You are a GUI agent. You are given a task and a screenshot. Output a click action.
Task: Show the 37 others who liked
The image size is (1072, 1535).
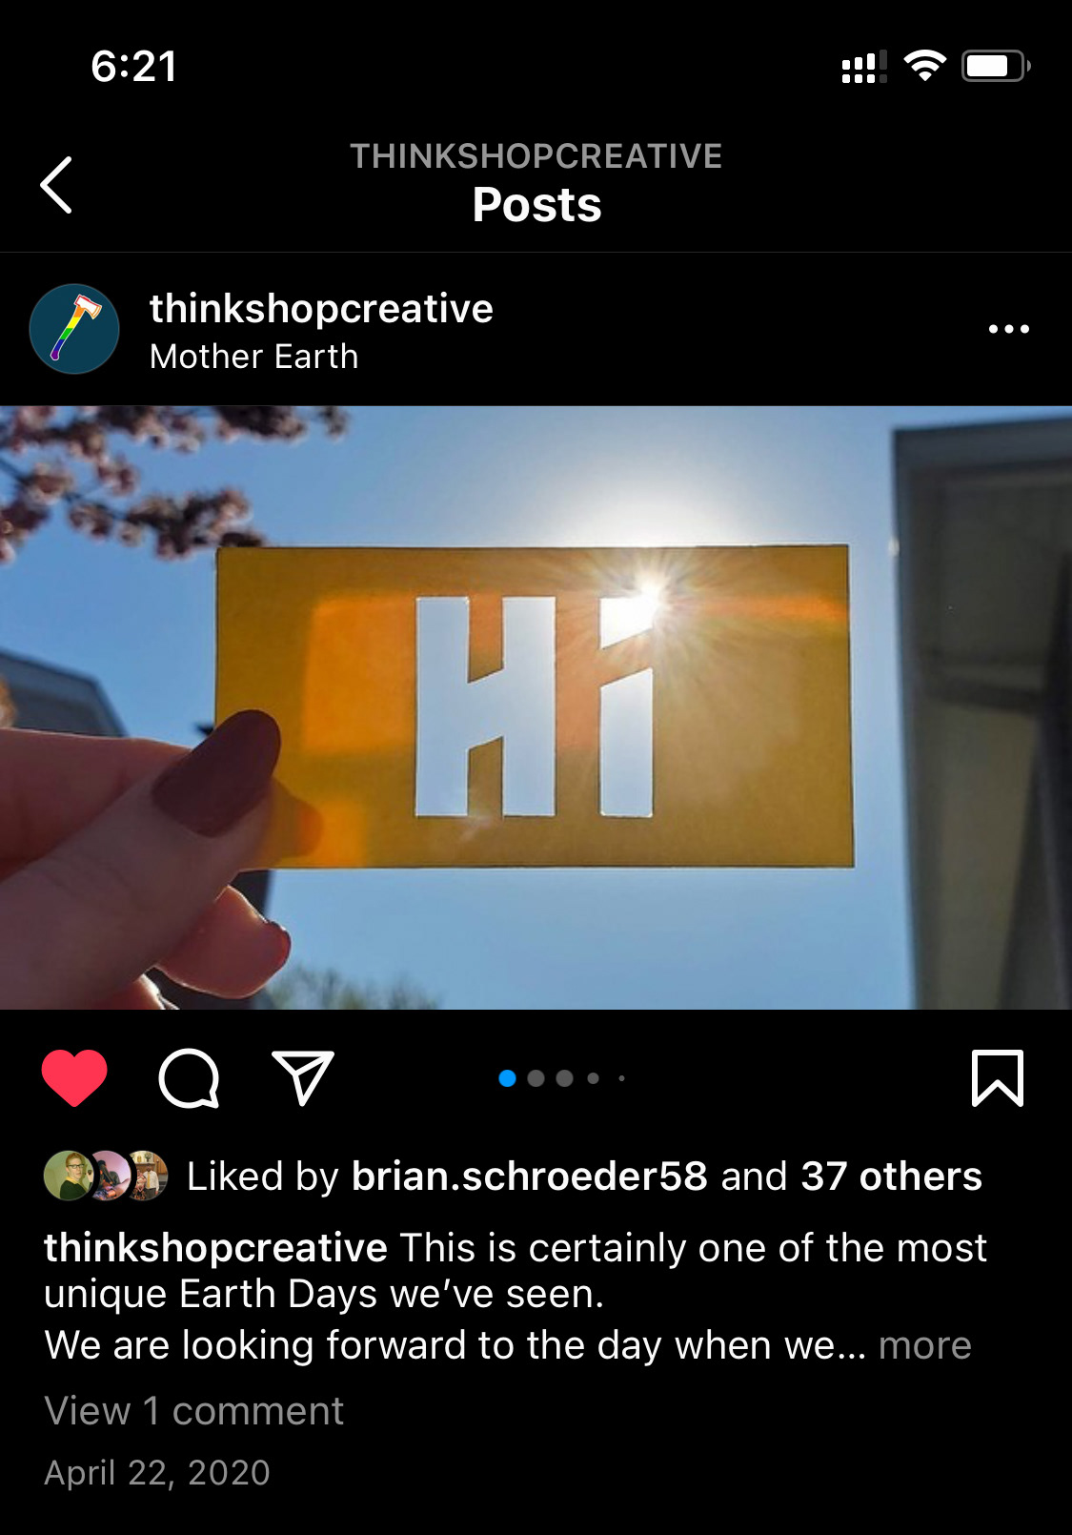coord(891,1177)
